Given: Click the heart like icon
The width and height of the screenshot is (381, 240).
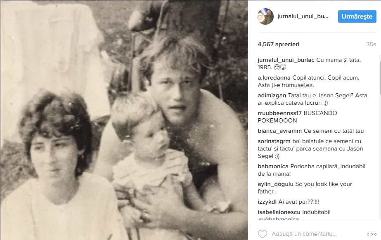Looking at the screenshot, I should (263, 234).
